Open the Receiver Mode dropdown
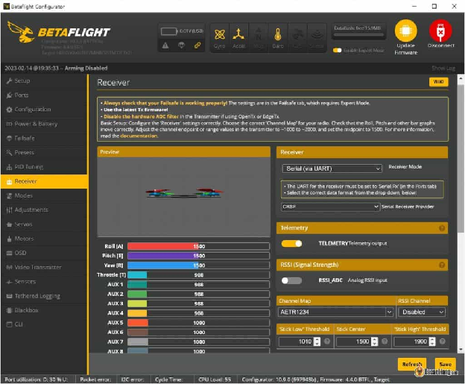 point(332,169)
